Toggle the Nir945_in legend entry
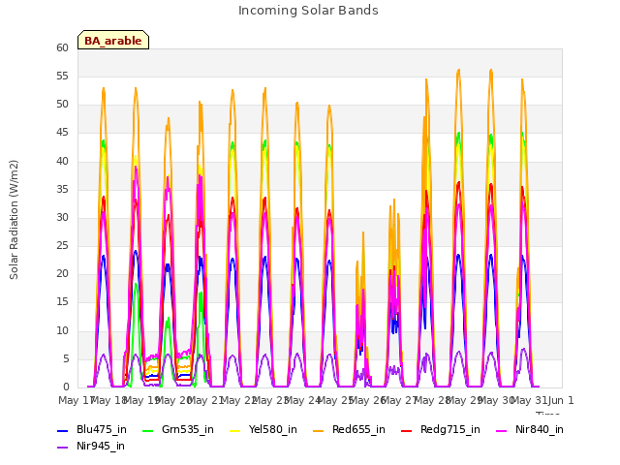This screenshot has width=620, height=465. 91,447
